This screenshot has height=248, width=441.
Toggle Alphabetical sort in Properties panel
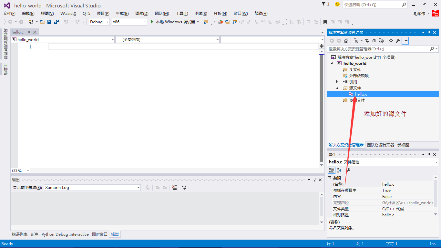(339, 170)
